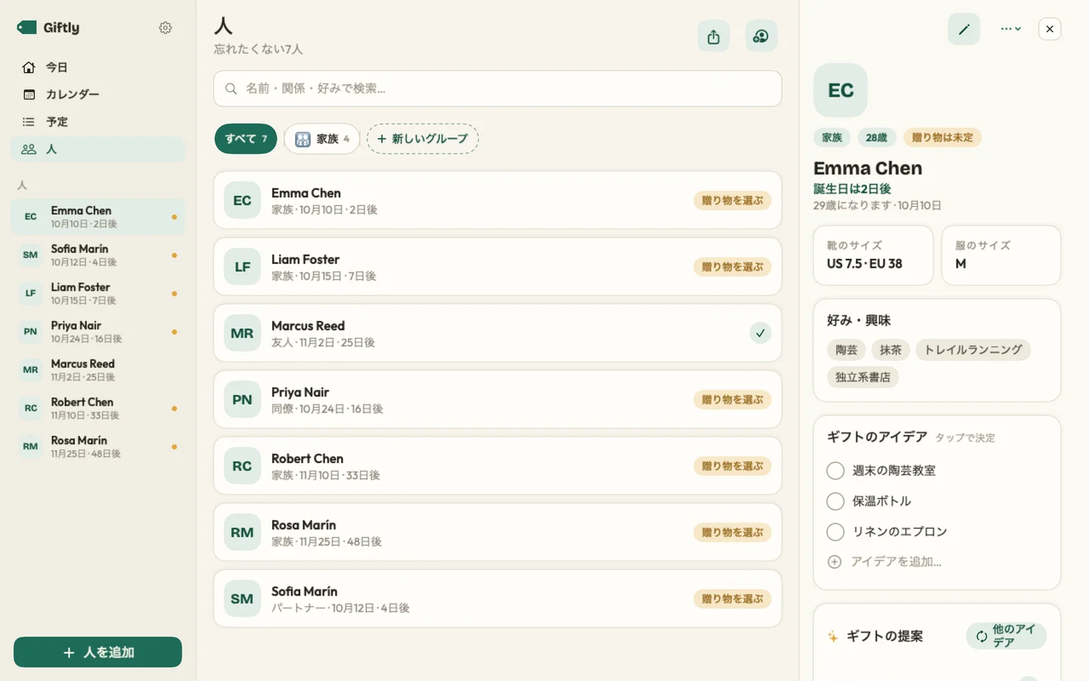Click the 靴のサイズ US 7.5 card
Screen dimensions: 1089x681
(873, 255)
